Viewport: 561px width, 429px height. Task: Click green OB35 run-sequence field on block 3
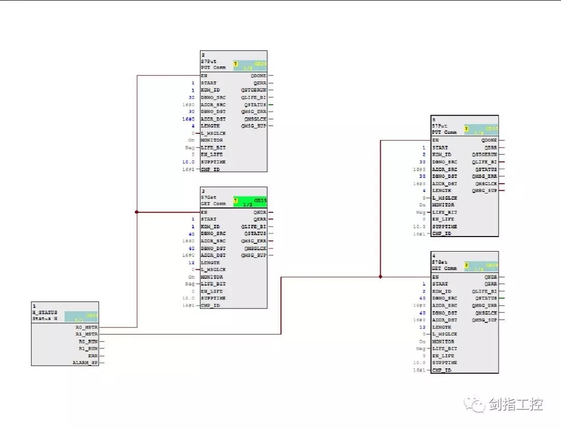click(x=250, y=201)
